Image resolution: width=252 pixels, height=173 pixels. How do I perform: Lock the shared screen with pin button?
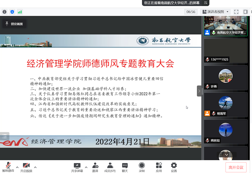point(14,24)
